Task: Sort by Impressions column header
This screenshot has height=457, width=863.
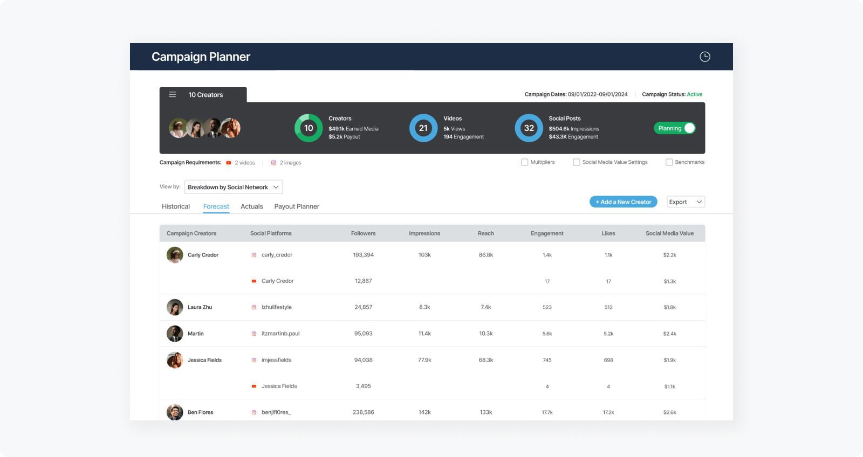Action: (x=424, y=233)
